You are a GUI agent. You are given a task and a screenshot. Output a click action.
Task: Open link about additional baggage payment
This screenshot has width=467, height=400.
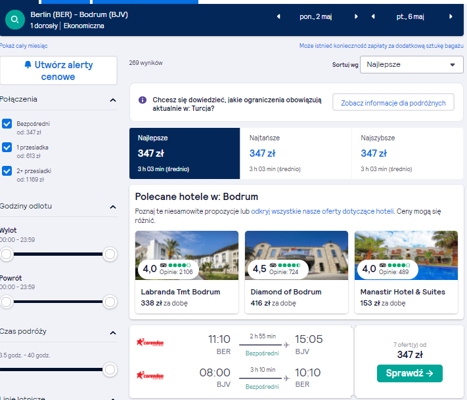pos(382,46)
